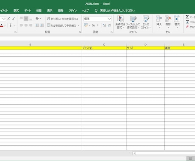Toggle middle vertical alignment
Image resolution: width=195 pixels, height=161 pixels.
click(26, 19)
